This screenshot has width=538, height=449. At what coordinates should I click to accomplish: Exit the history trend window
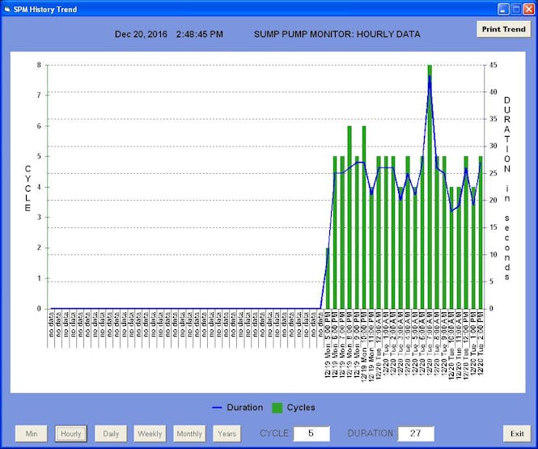point(516,434)
